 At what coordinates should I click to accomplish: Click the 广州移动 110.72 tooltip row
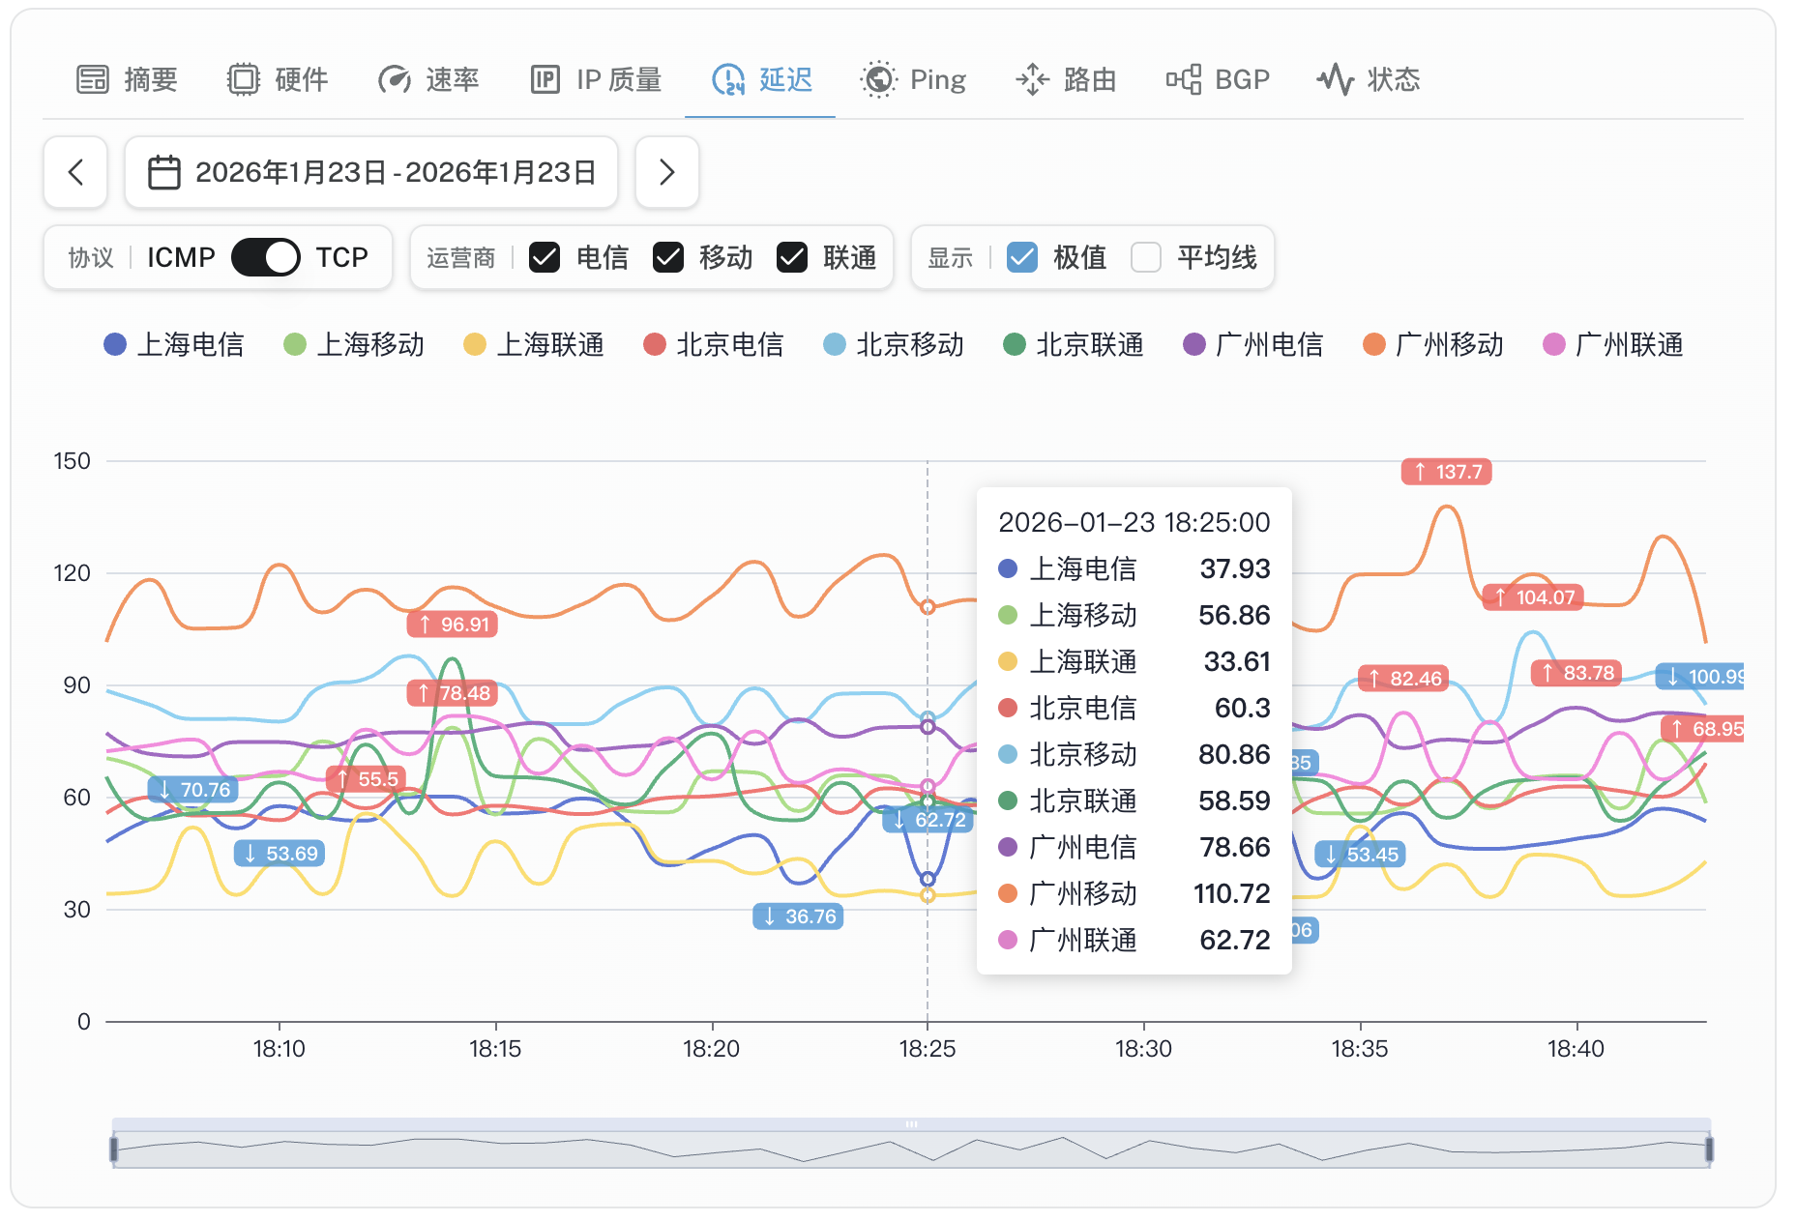coord(1134,893)
